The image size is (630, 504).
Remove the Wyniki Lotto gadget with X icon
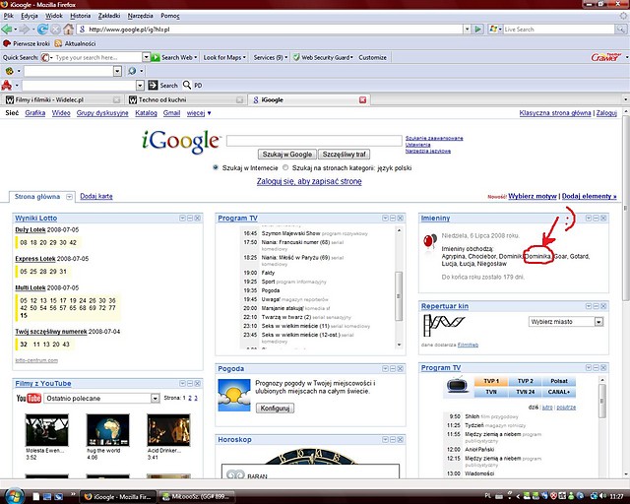click(x=197, y=218)
